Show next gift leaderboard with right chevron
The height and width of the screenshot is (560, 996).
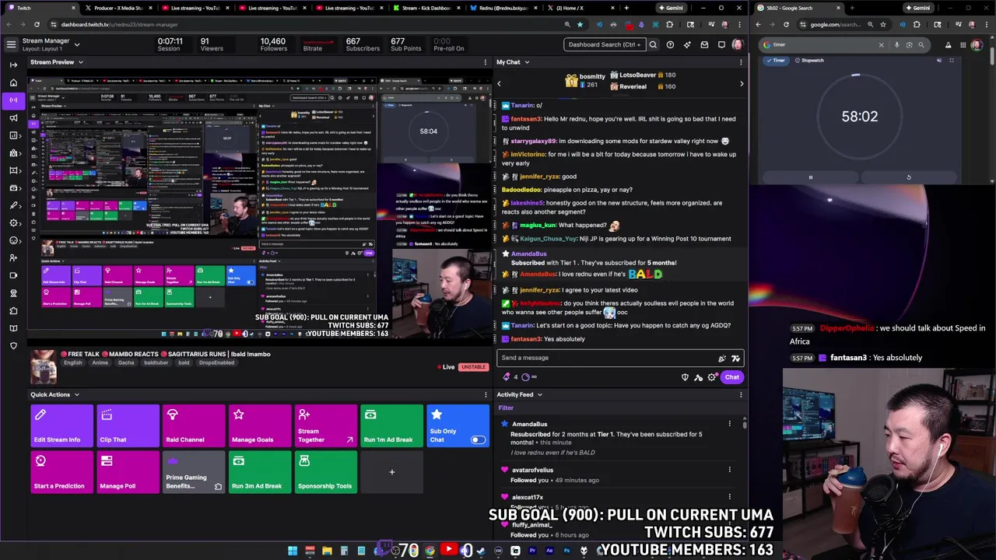(741, 83)
